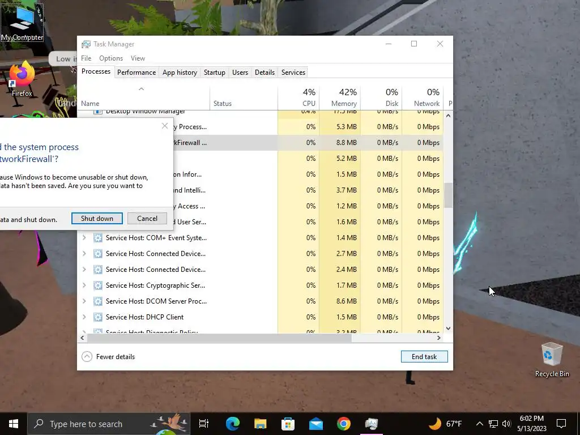
Task: Confirm with the Shut down button
Action: tap(97, 218)
